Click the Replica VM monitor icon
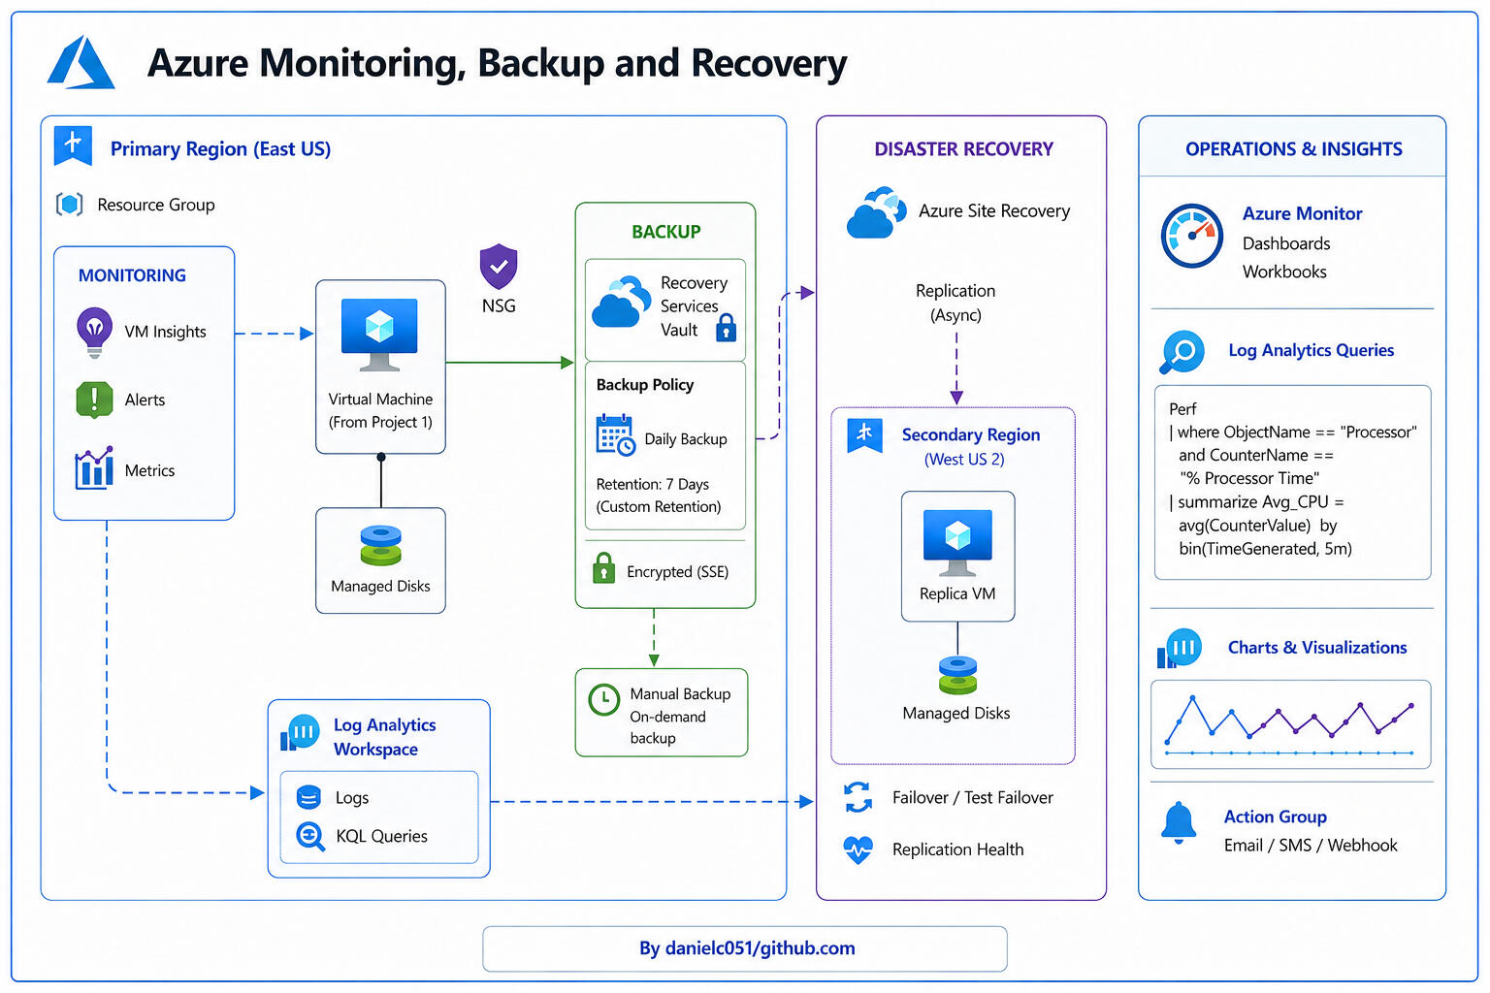 pyautogui.click(x=957, y=543)
